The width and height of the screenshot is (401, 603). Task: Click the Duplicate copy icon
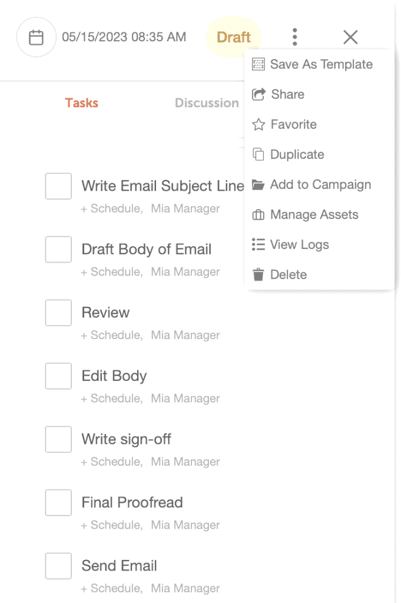258,154
